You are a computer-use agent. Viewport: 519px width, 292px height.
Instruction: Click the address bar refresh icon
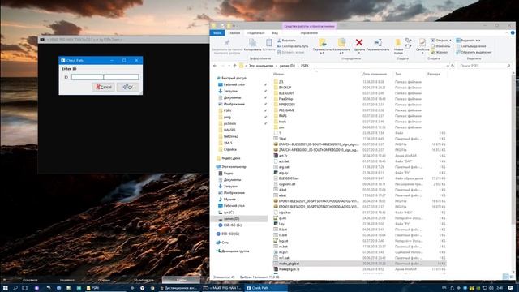click(453, 66)
